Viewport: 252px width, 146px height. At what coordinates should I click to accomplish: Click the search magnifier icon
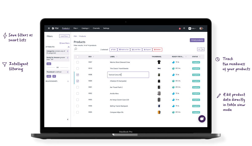coord(76,49)
